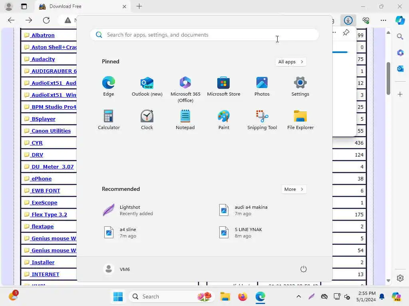This screenshot has width=409, height=306.
Task: Close the Download Free tab
Action: [x=125, y=6]
